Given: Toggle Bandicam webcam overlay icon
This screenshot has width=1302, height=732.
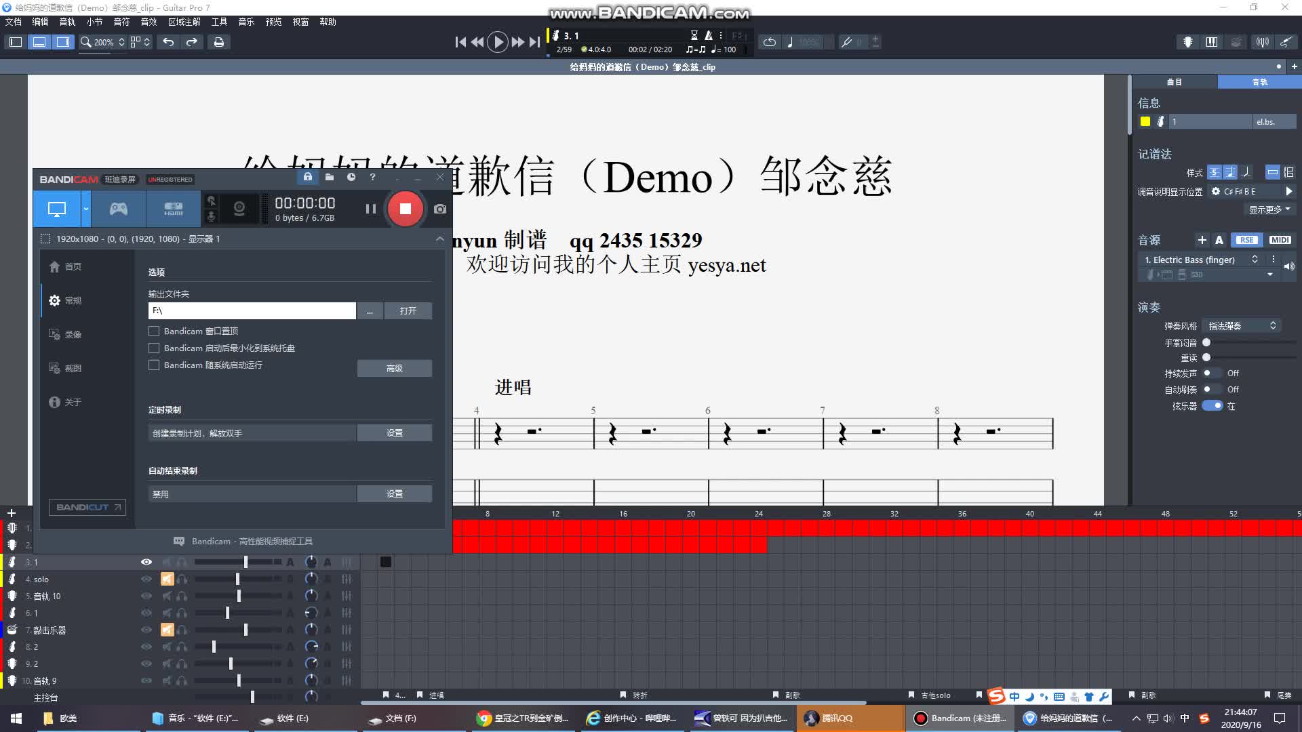Looking at the screenshot, I should (239, 209).
